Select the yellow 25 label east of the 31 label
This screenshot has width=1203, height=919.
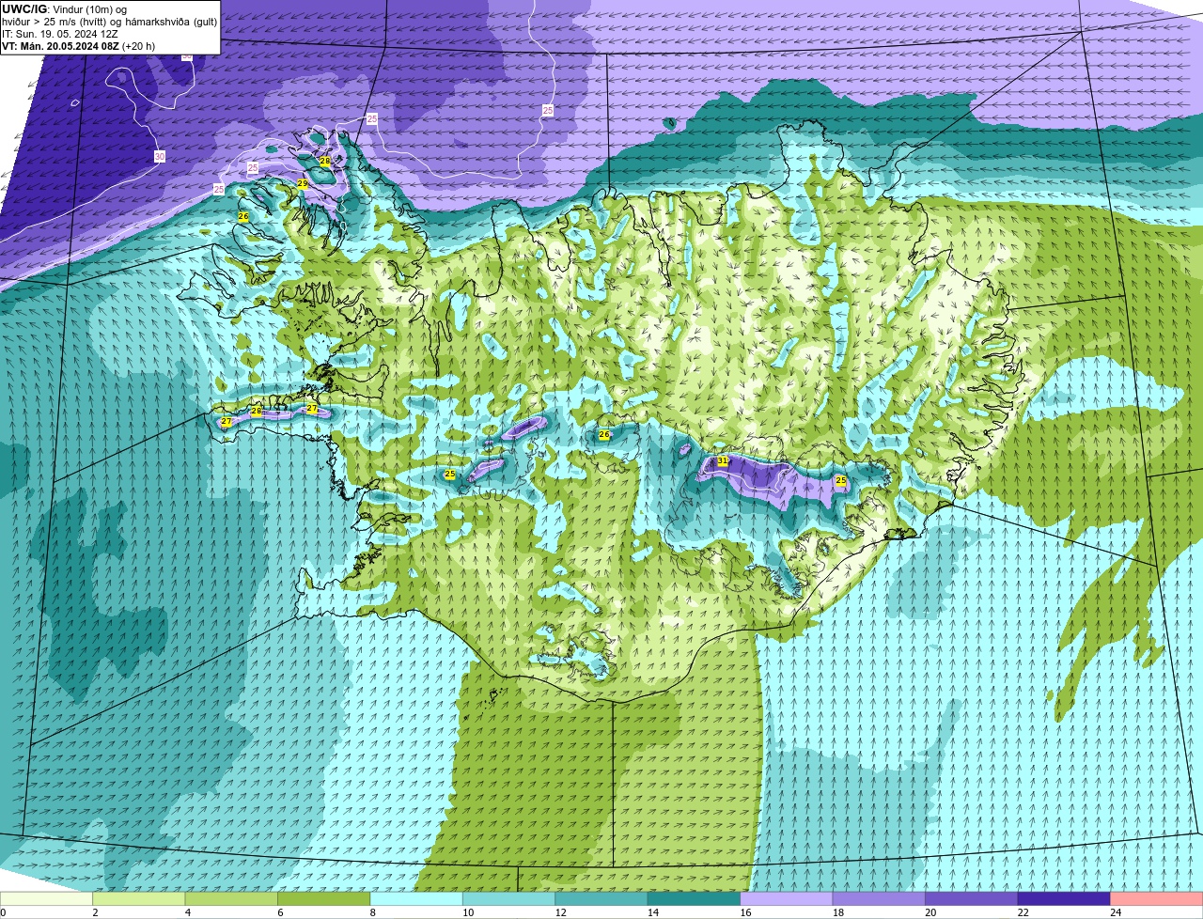pyautogui.click(x=841, y=480)
